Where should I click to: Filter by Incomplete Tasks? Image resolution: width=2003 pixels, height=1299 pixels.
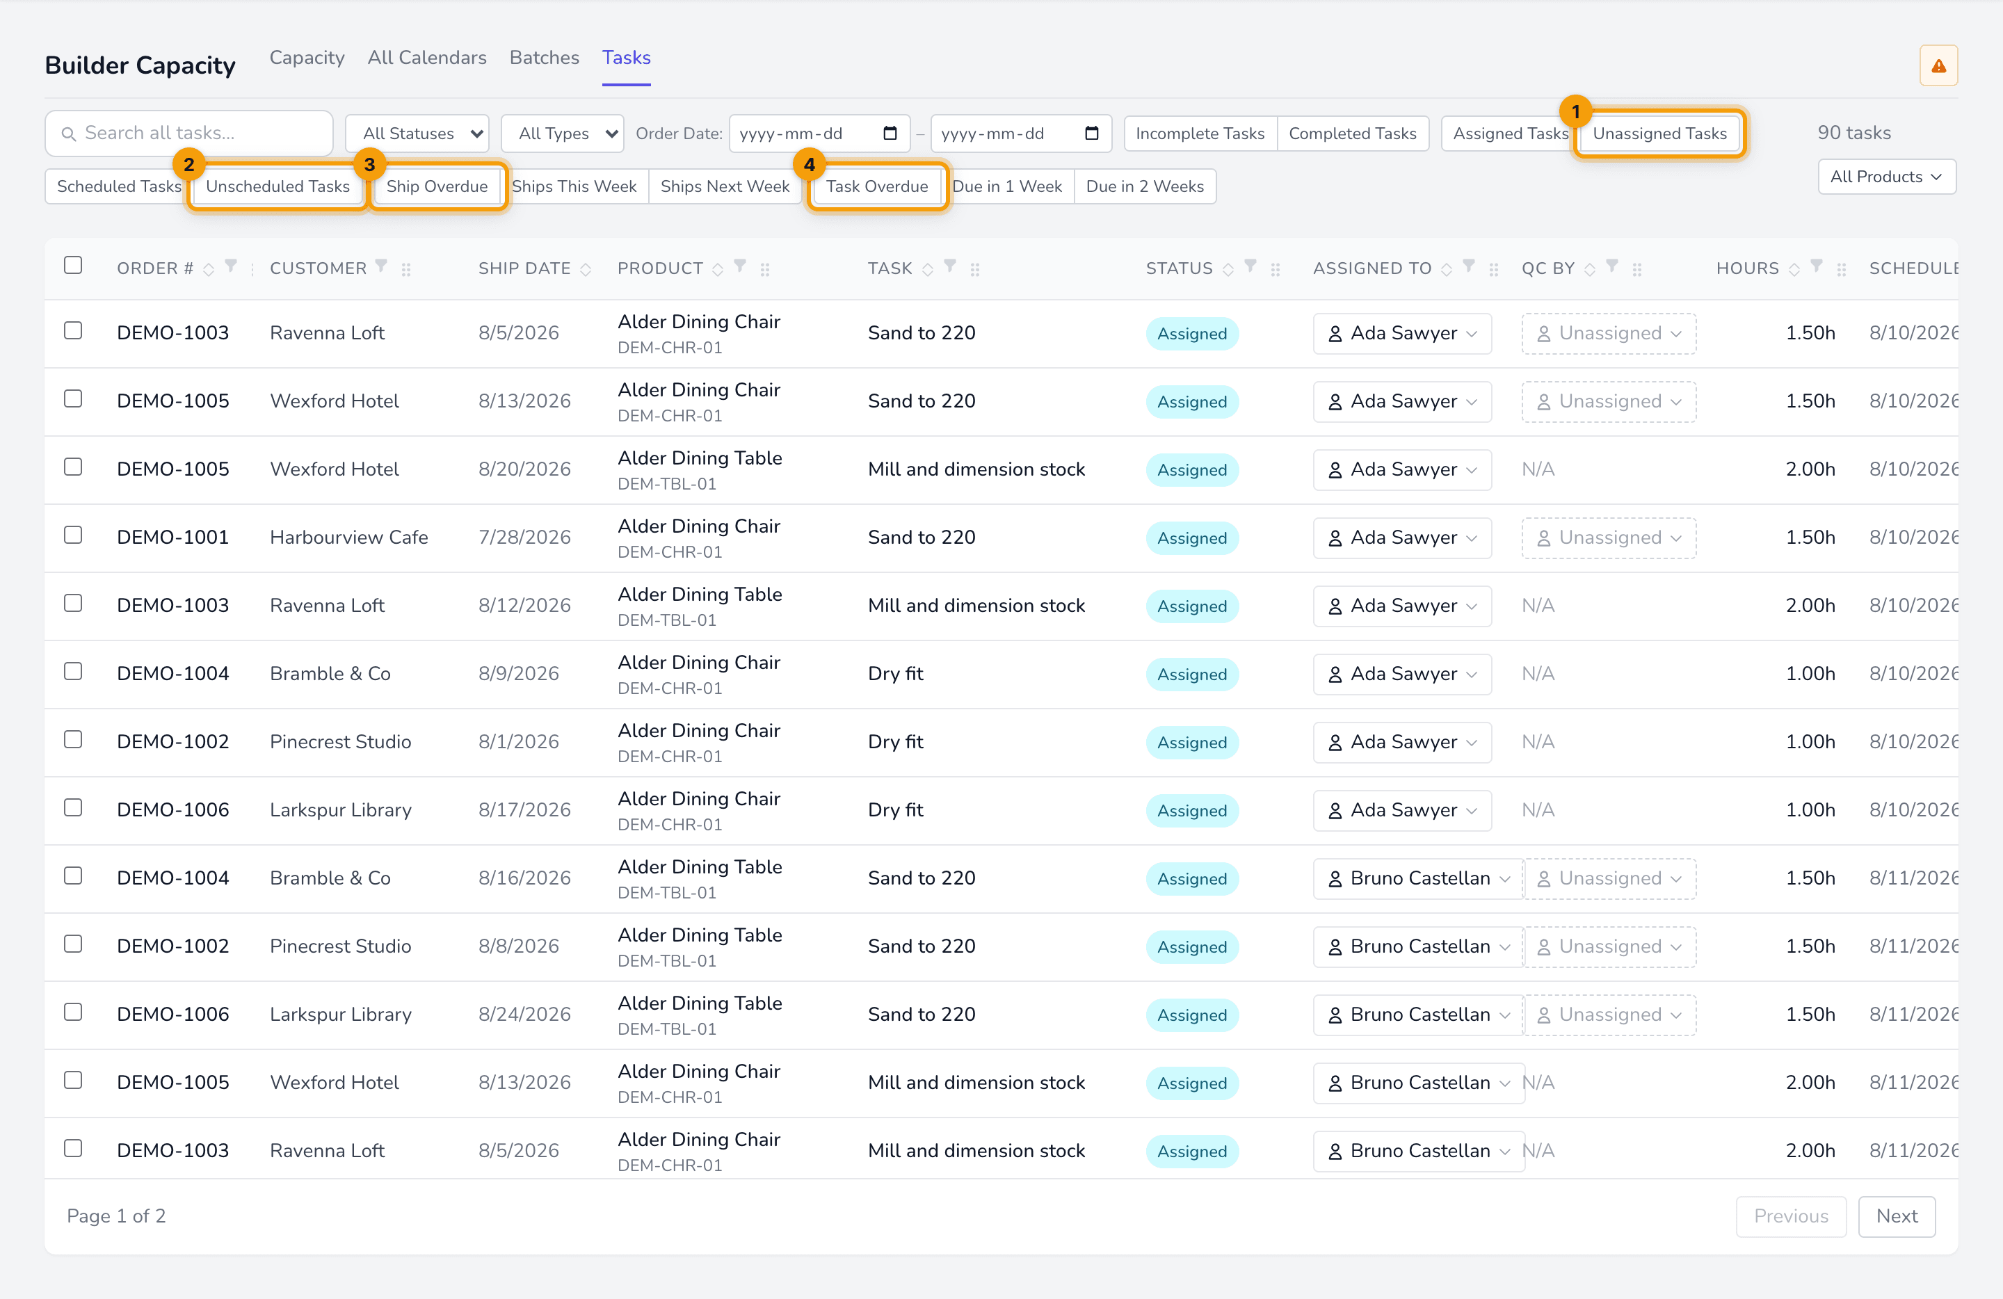[1200, 133]
